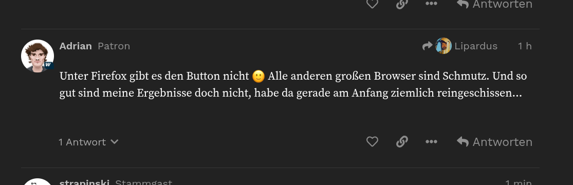Open Adrian's profile picture
This screenshot has width=573, height=185.
click(38, 56)
